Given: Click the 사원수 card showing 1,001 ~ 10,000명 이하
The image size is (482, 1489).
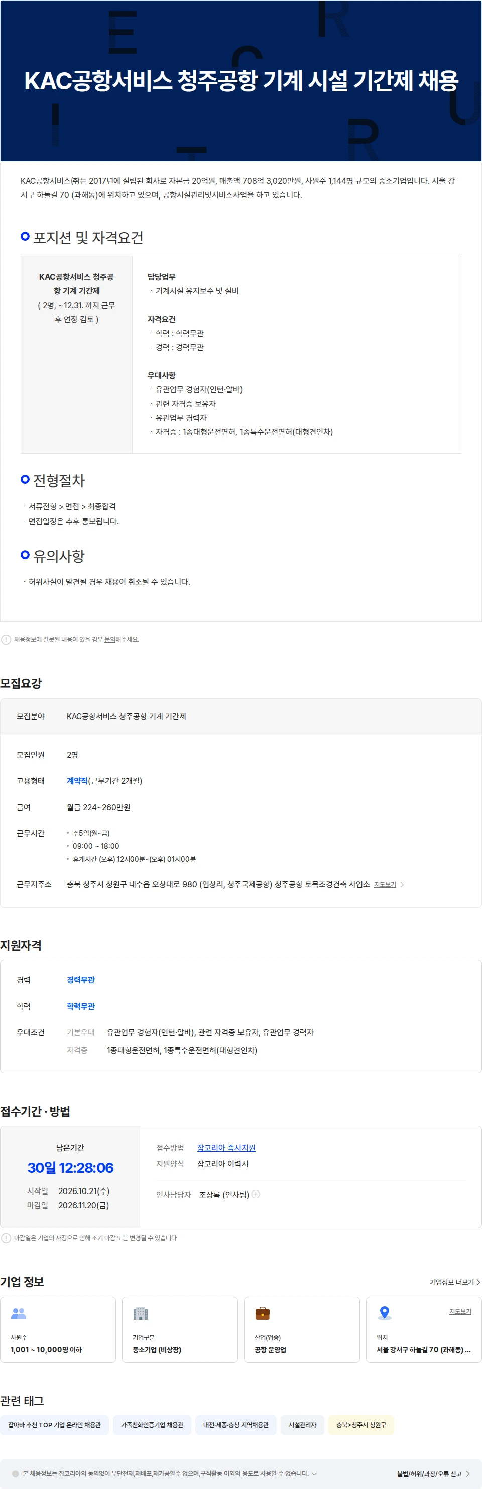Looking at the screenshot, I should 58,1330.
